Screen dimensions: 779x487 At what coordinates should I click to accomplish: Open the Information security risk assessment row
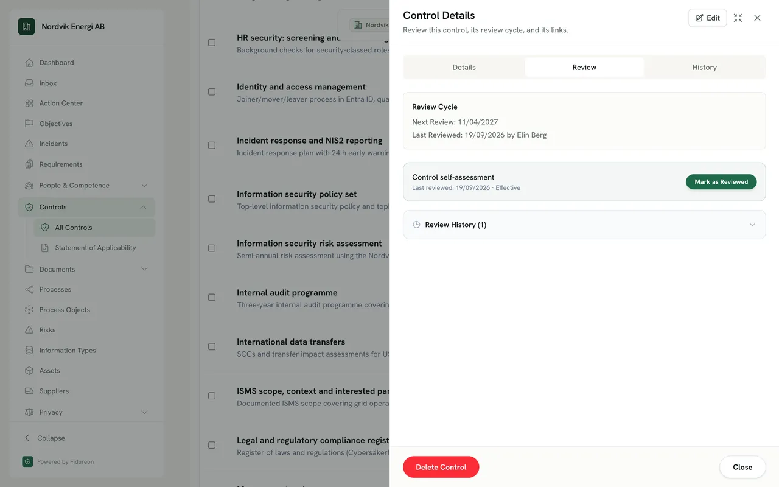tap(309, 243)
